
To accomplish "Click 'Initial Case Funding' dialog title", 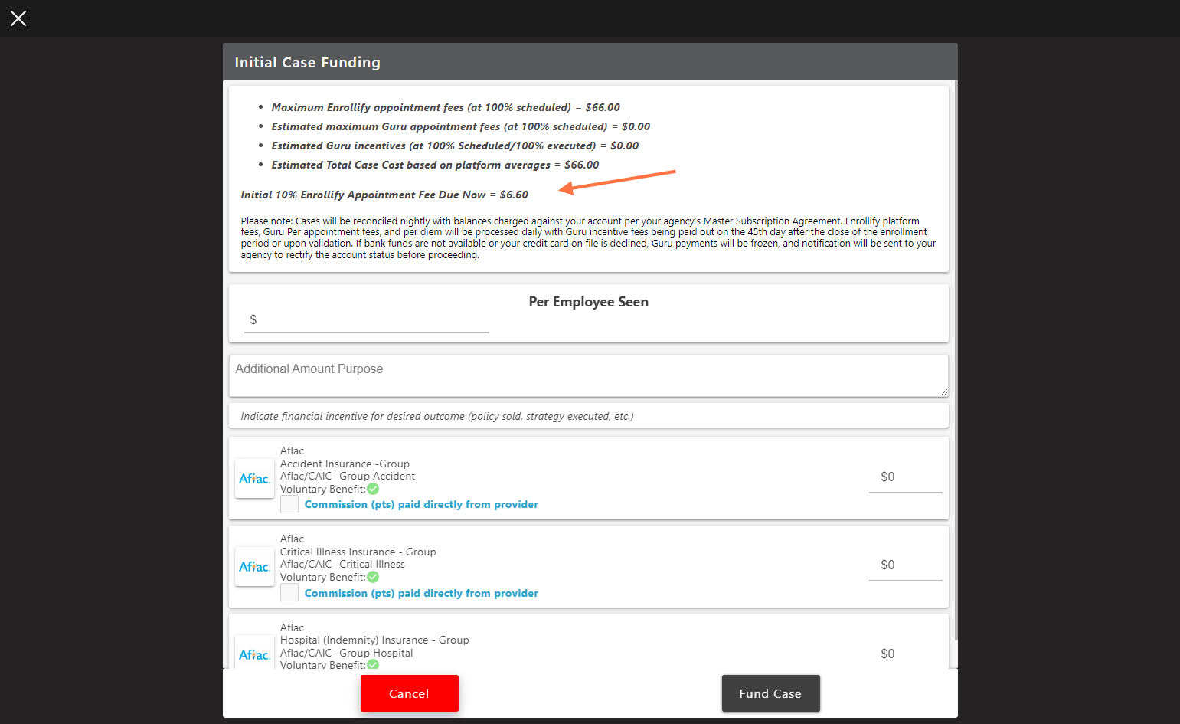I will 307,62.
